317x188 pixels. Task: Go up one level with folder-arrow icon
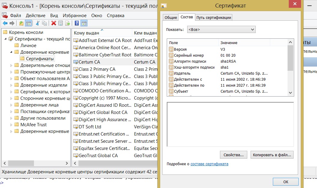pyautogui.click(x=21, y=23)
